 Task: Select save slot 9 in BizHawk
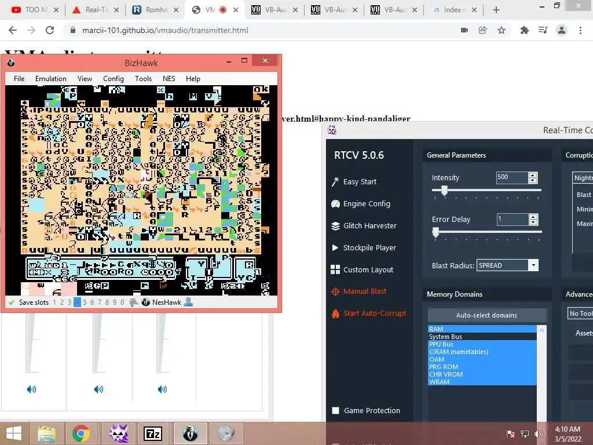[x=115, y=302]
